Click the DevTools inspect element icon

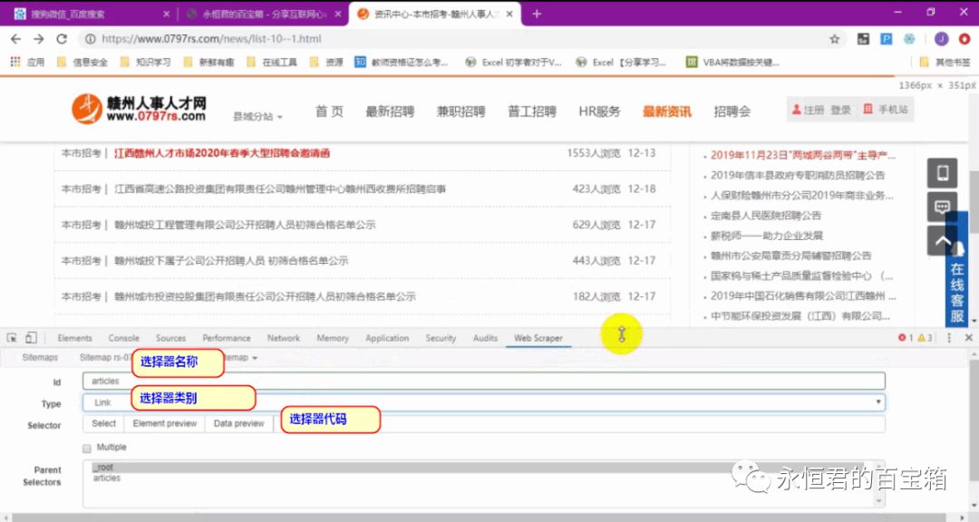pos(13,338)
